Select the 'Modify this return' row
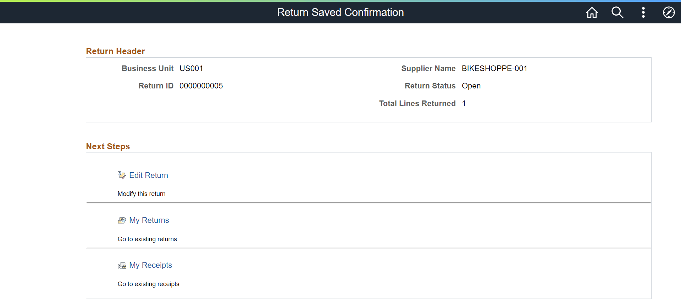The image size is (681, 306). pos(142,194)
